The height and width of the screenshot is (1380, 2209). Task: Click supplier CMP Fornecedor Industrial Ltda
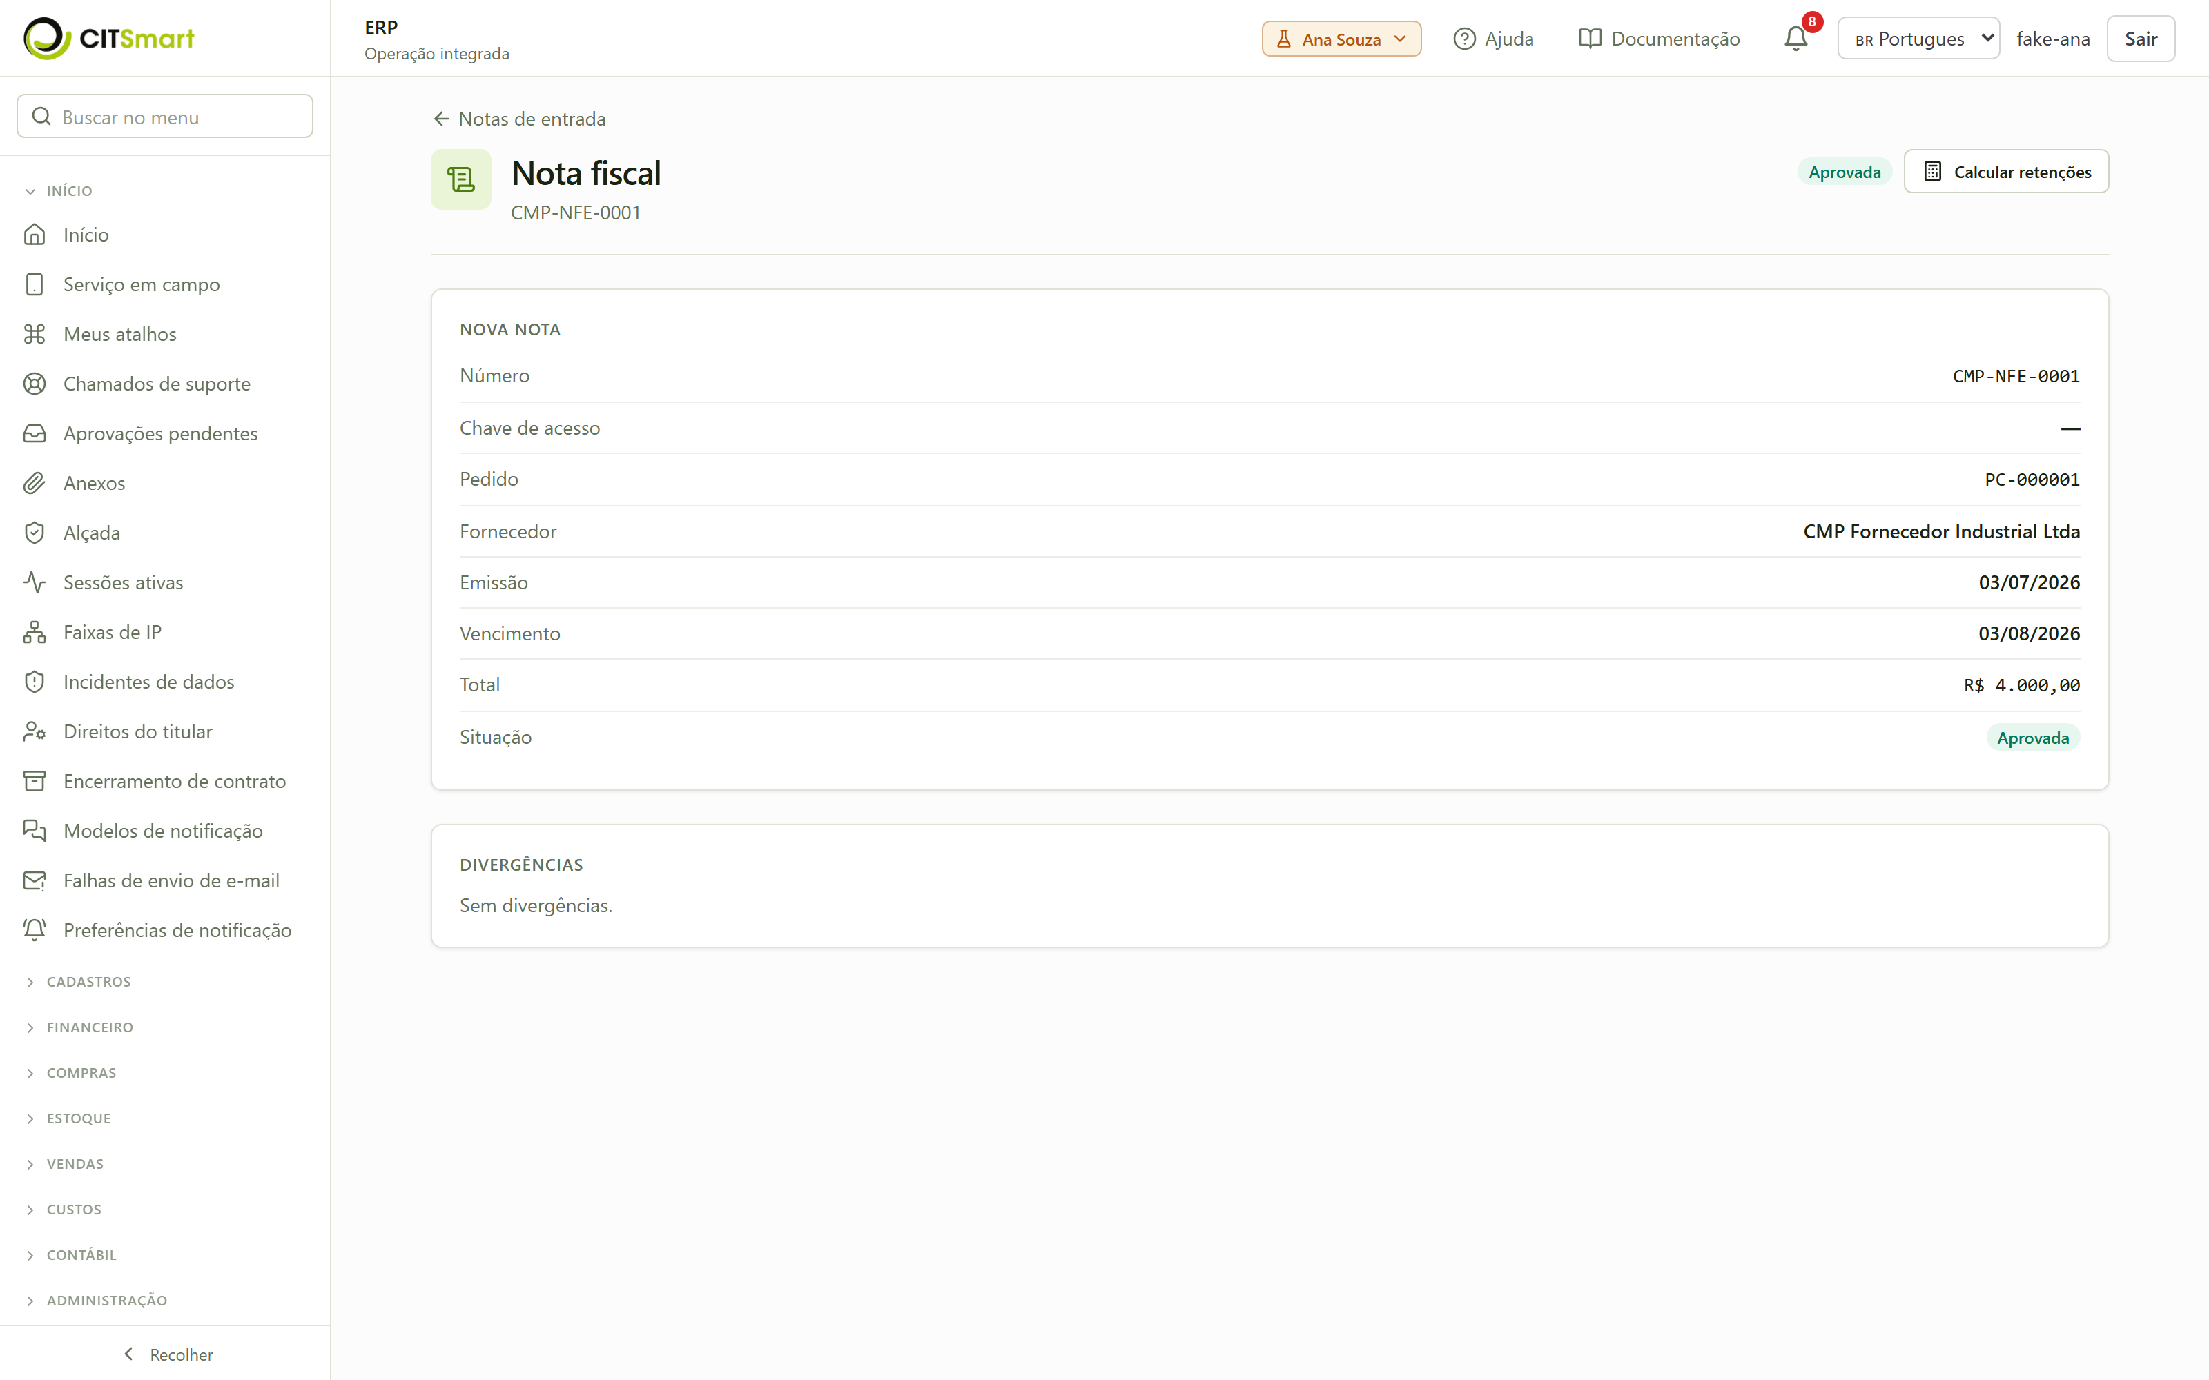[1942, 531]
